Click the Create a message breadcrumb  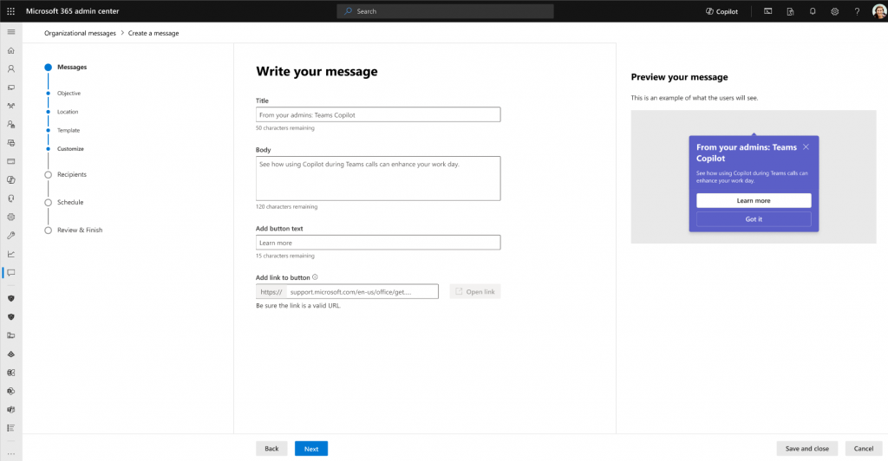click(x=153, y=34)
